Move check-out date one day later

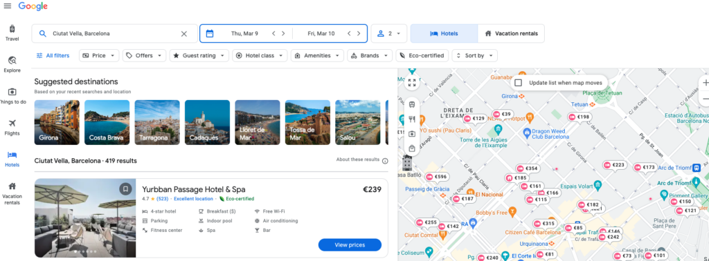coord(359,33)
